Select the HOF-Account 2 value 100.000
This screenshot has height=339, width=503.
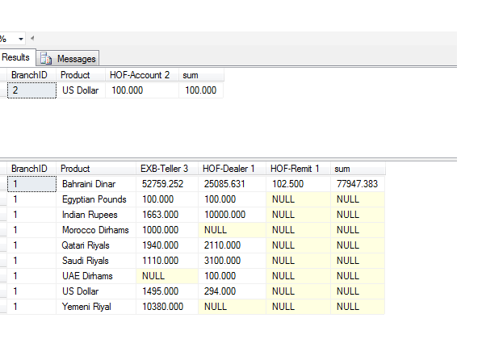[x=142, y=90]
